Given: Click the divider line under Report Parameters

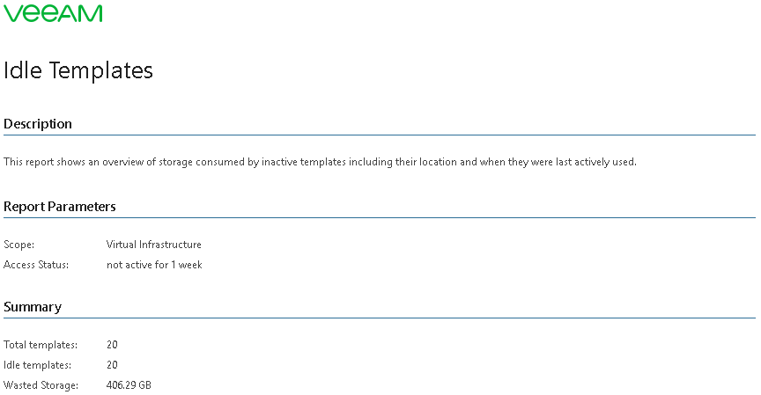Looking at the screenshot, I should 380,218.
